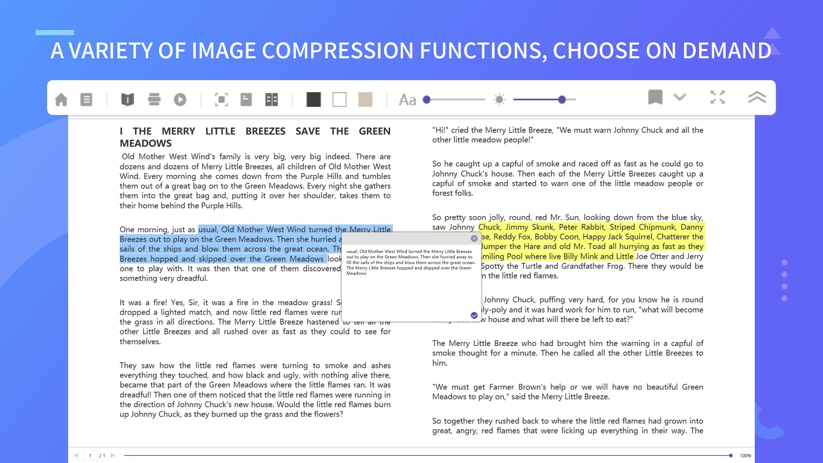This screenshot has width=823, height=463.
Task: Click the font size slider handle
Action: 427,99
